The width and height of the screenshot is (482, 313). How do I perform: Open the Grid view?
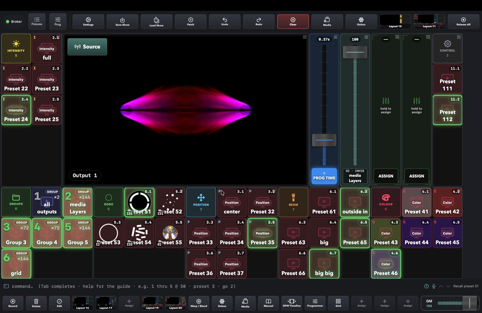pyautogui.click(x=338, y=303)
